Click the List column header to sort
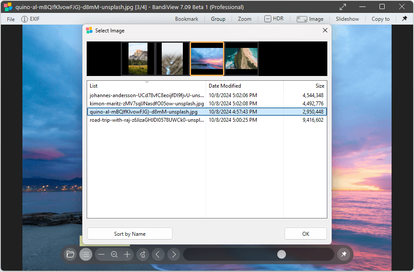Screen dimensions: 414x272 pyautogui.click(x=147, y=85)
